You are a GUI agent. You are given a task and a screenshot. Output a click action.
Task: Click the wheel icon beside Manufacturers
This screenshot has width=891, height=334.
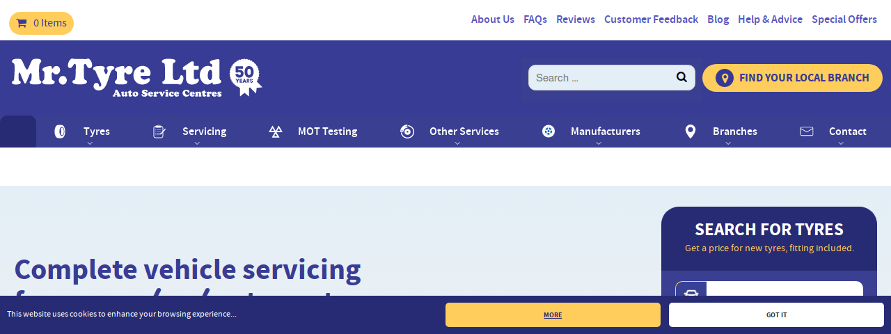tap(549, 131)
